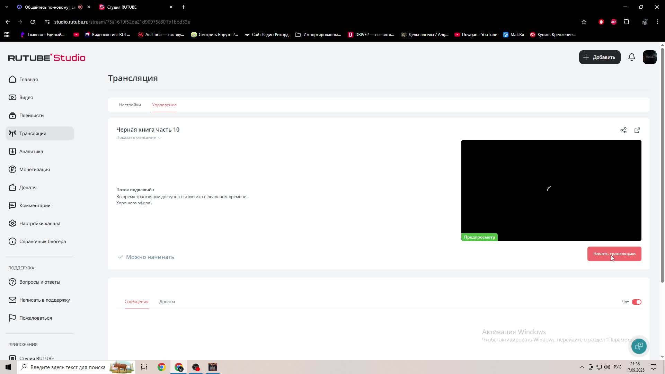This screenshot has width=665, height=374.
Task: Click the Windows taskbar search field
Action: pyautogui.click(x=68, y=367)
